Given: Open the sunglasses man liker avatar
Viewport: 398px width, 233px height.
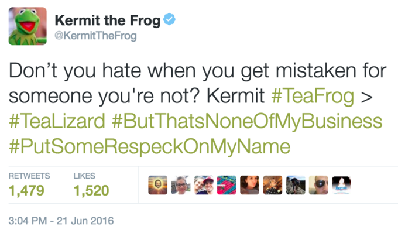Looking at the screenshot, I should 318,185.
